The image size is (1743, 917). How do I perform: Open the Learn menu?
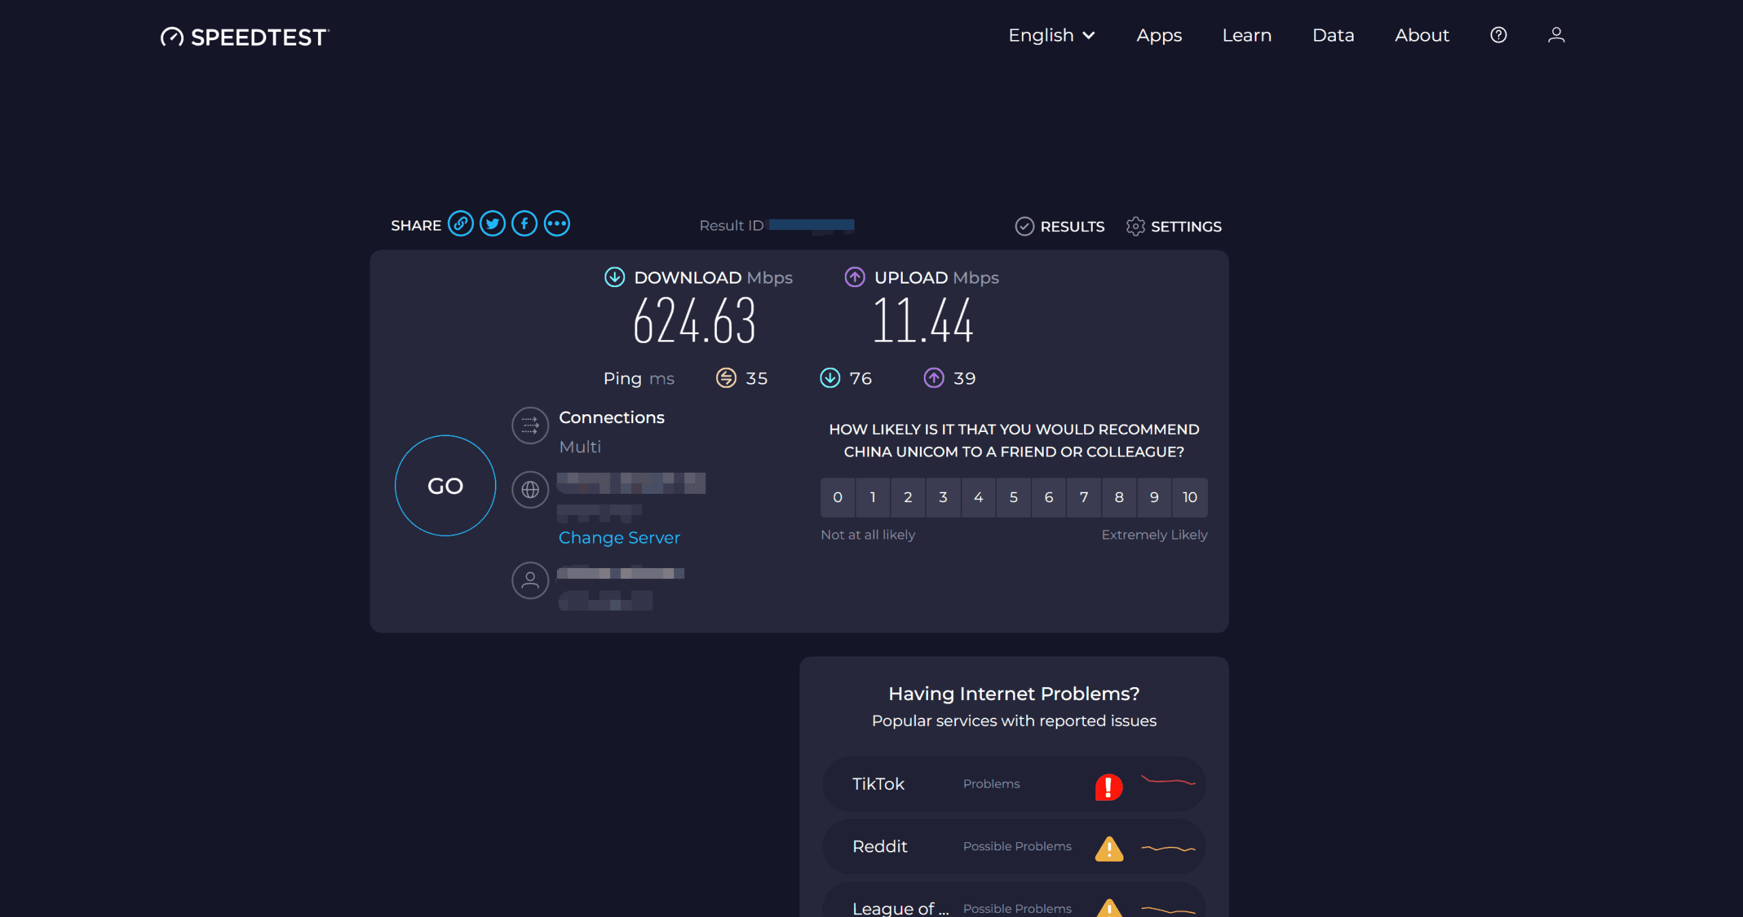coord(1247,35)
